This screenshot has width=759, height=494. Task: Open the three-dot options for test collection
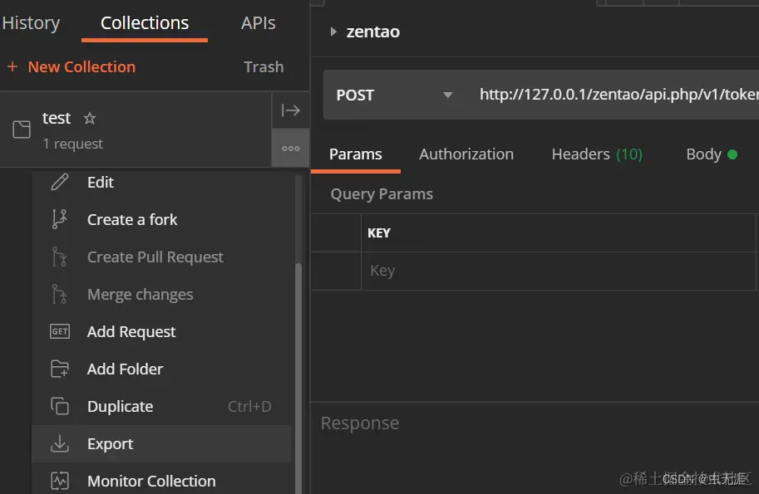click(290, 149)
